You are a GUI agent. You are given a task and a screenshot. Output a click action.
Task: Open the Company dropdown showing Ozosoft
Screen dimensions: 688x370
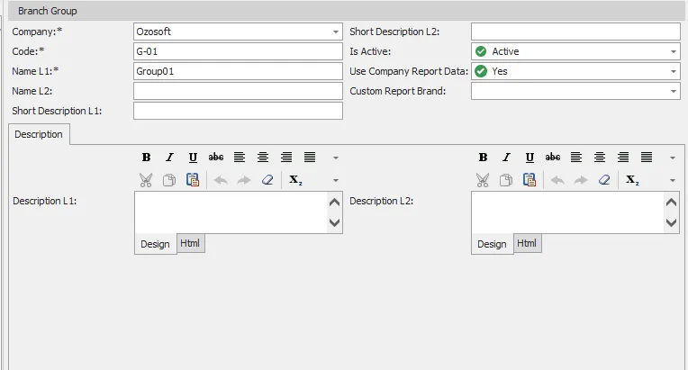point(336,32)
